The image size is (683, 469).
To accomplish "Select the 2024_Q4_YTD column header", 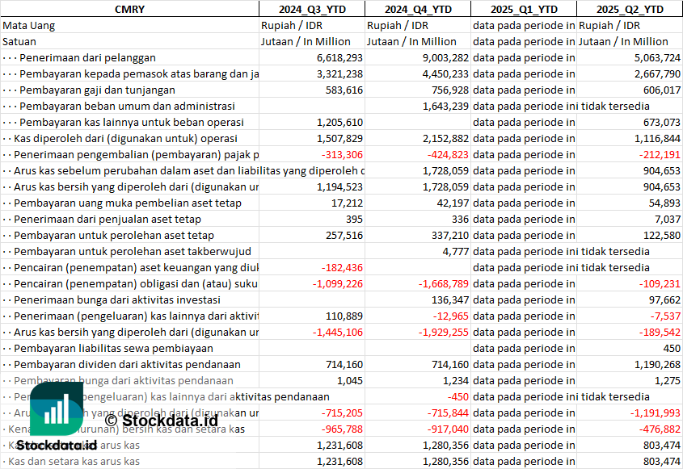I will 418,9.
